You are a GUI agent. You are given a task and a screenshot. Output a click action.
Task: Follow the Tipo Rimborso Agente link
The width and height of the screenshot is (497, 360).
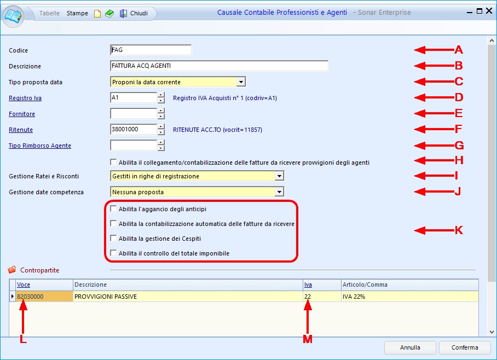click(x=40, y=146)
